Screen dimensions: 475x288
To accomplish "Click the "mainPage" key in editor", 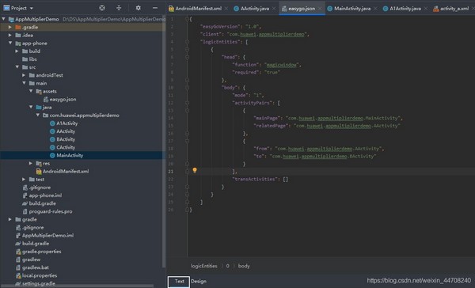I will point(268,118).
